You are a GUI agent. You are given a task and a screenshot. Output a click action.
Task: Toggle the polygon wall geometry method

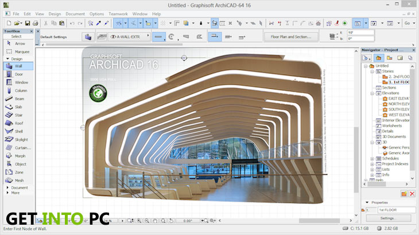pos(199,37)
